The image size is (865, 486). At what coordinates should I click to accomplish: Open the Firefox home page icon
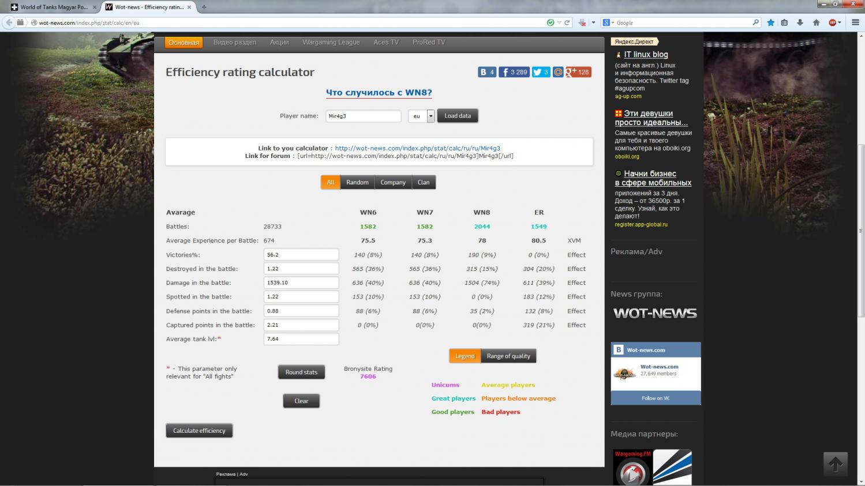[816, 22]
